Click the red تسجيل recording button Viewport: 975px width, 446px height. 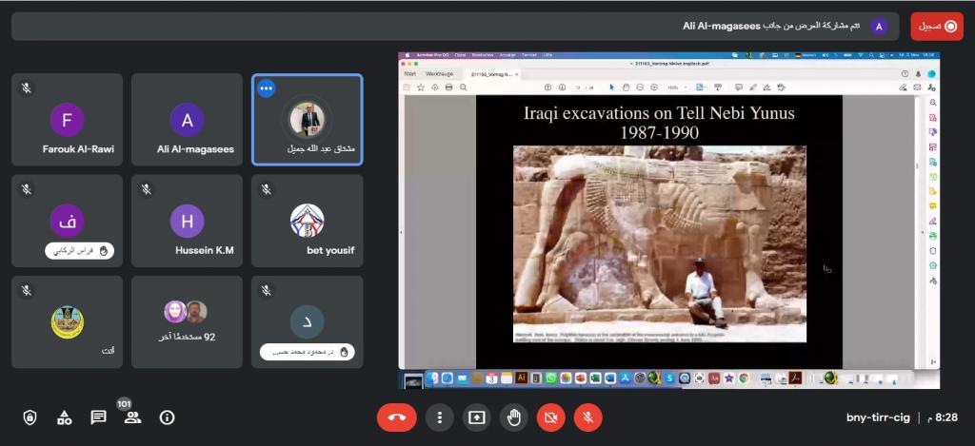[x=937, y=27]
